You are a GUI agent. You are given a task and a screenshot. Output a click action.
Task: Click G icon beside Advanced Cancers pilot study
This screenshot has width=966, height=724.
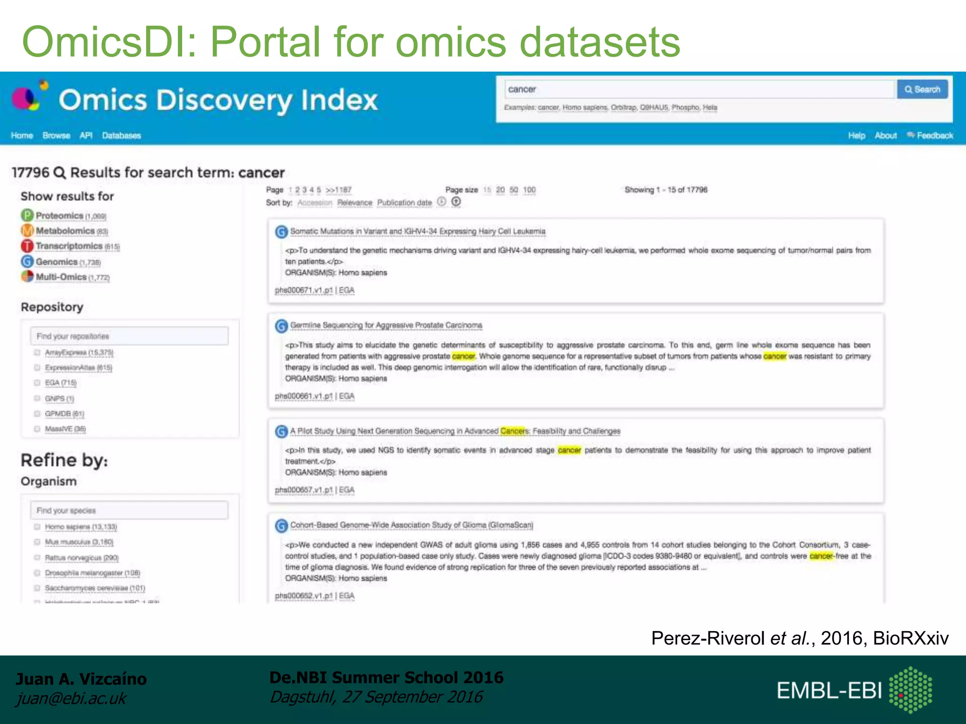click(281, 431)
